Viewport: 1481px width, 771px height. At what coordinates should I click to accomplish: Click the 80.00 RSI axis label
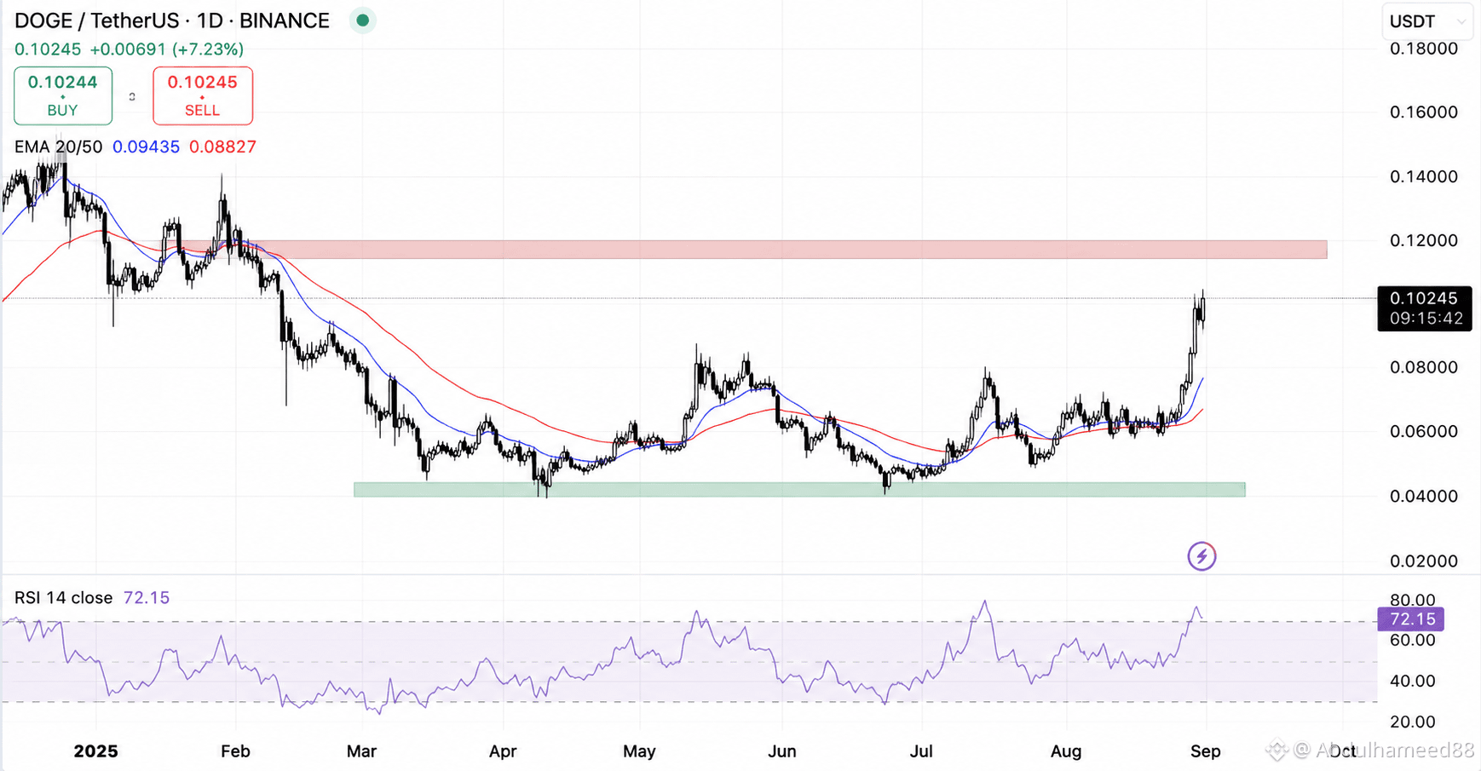point(1413,601)
